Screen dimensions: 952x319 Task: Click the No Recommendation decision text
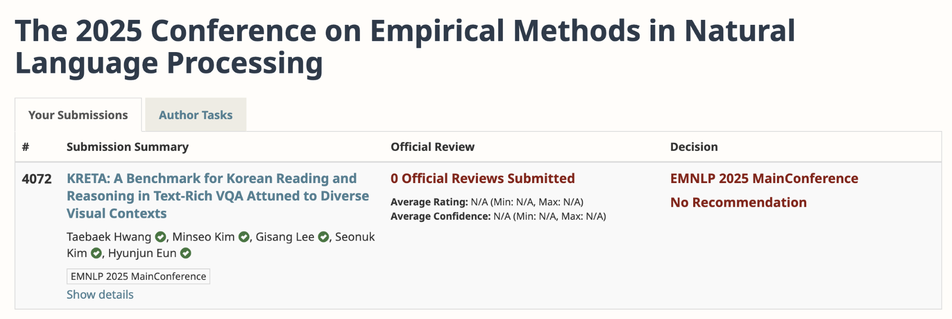click(x=738, y=202)
